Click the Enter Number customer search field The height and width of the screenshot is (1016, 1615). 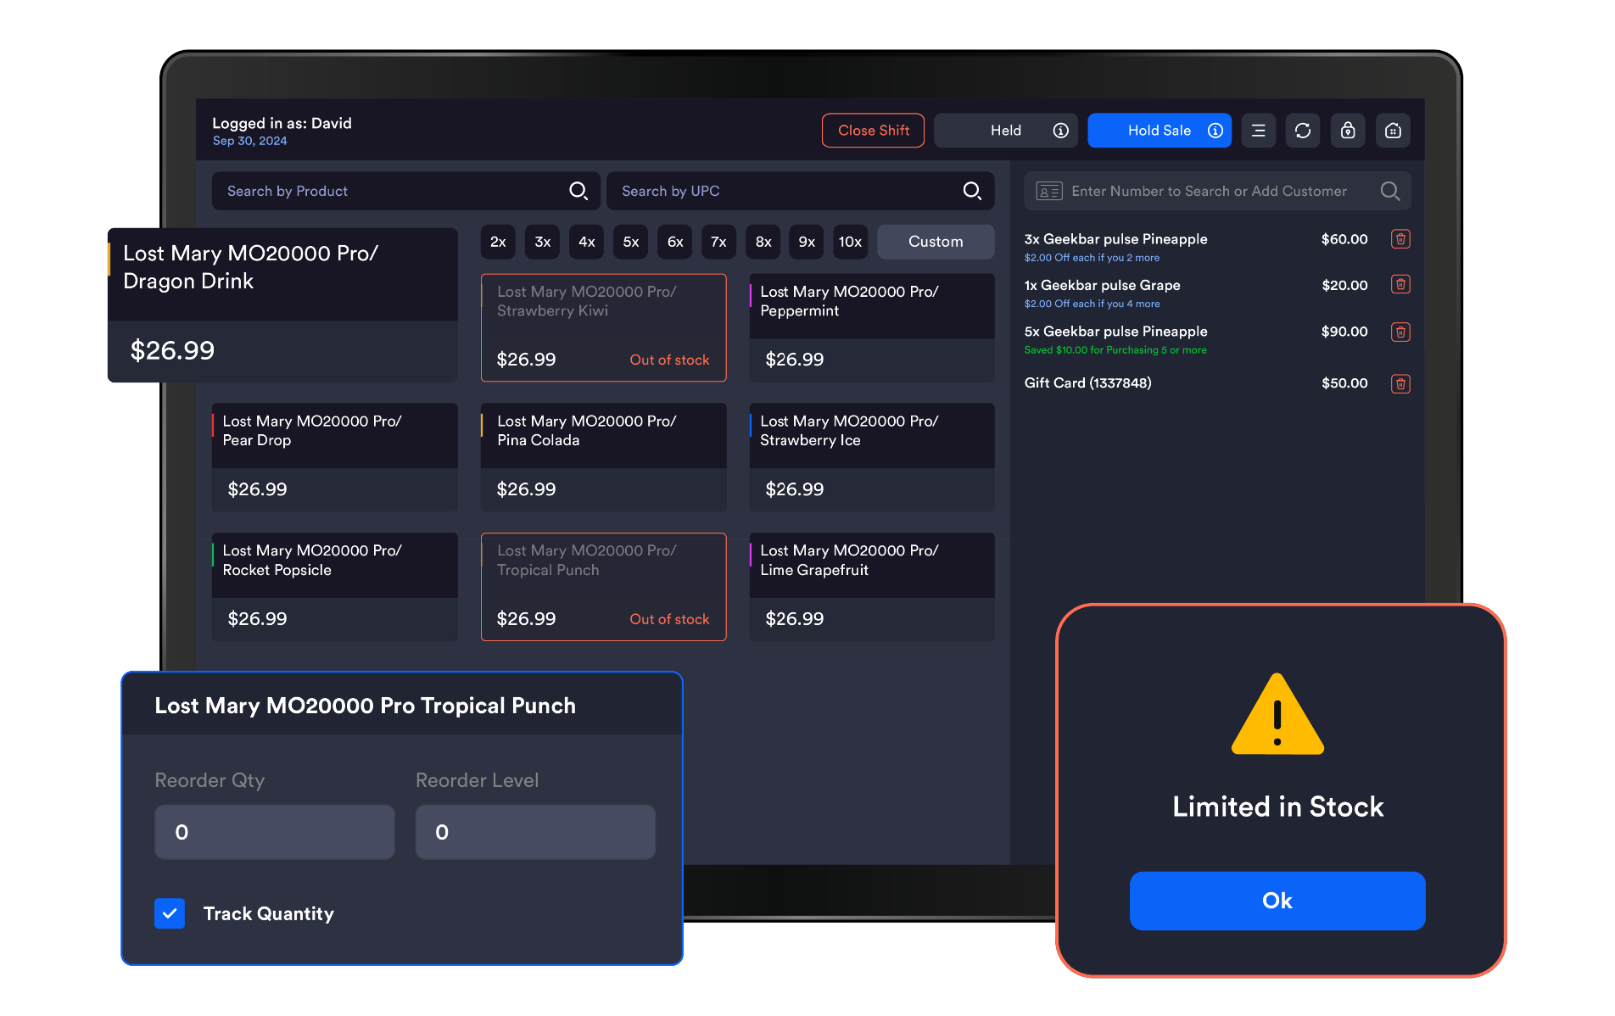pyautogui.click(x=1209, y=192)
